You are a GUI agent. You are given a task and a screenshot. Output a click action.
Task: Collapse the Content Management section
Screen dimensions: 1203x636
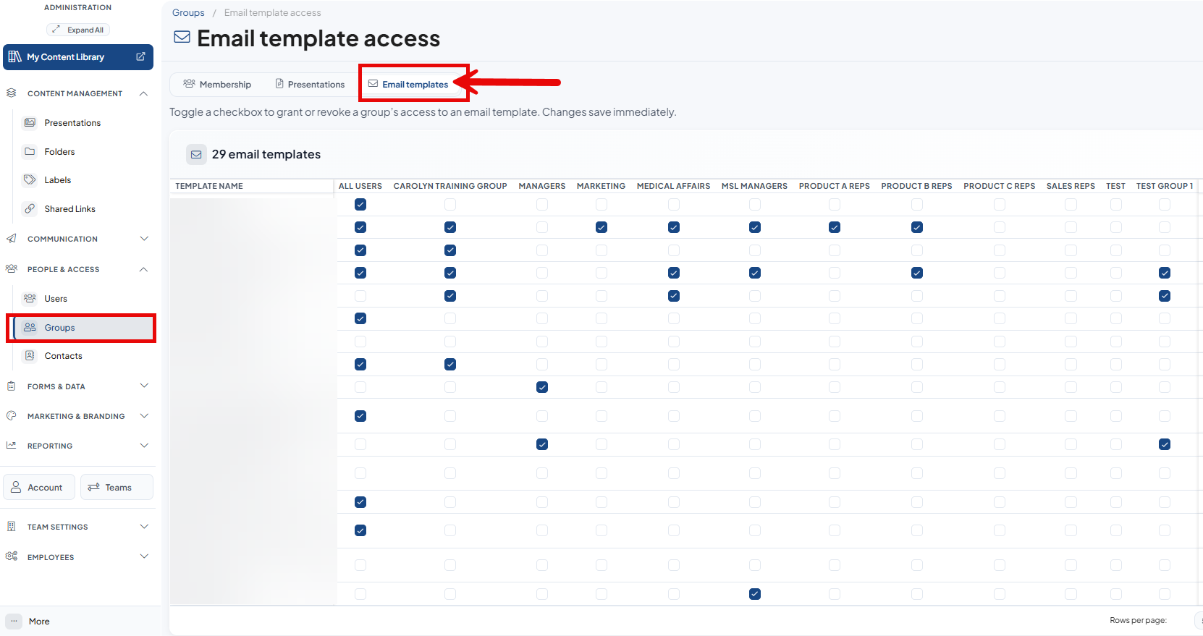point(144,93)
